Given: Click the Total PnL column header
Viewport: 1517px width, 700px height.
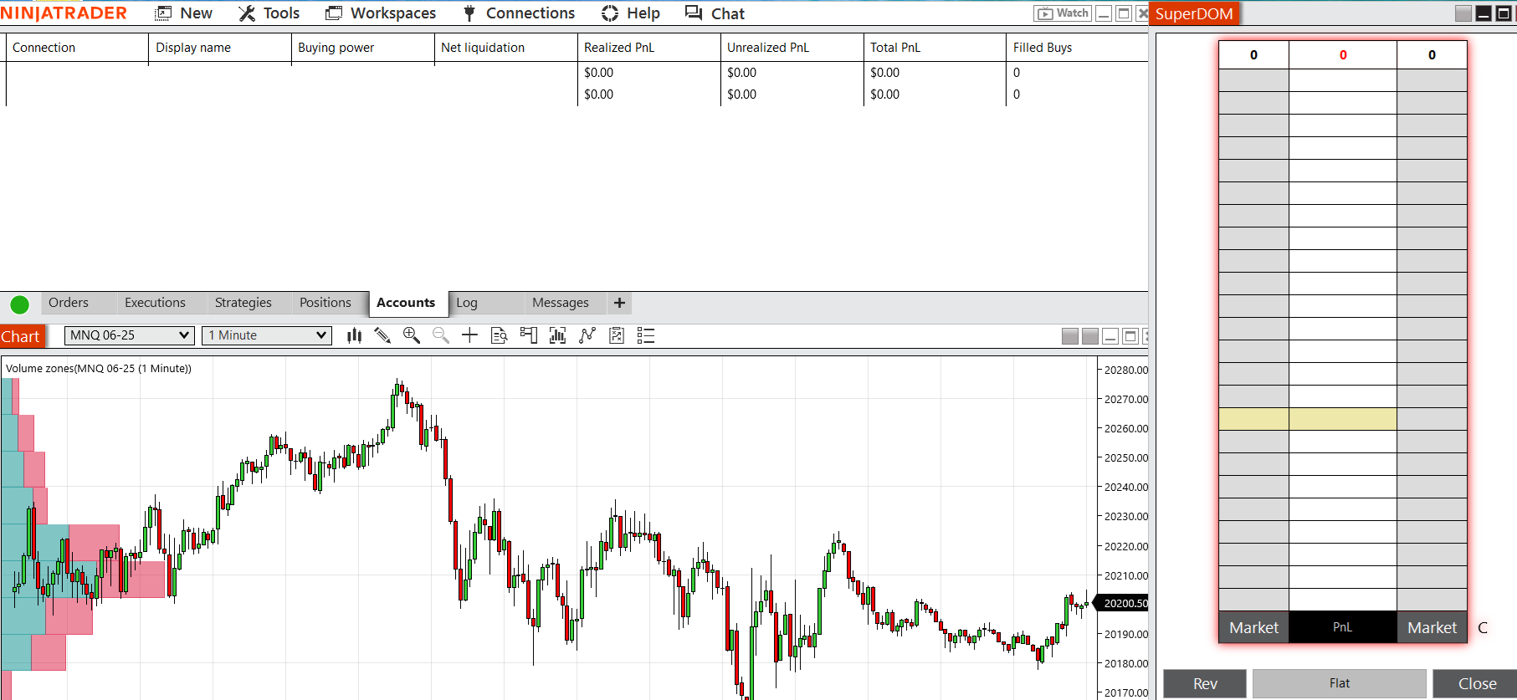Looking at the screenshot, I should point(935,48).
